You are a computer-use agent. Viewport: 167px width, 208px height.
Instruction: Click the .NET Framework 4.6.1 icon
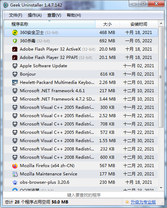(x=15, y=91)
